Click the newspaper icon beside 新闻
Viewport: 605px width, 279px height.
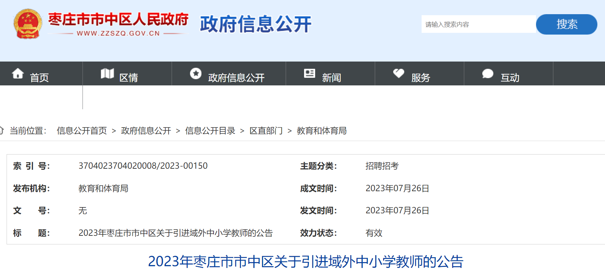(309, 73)
